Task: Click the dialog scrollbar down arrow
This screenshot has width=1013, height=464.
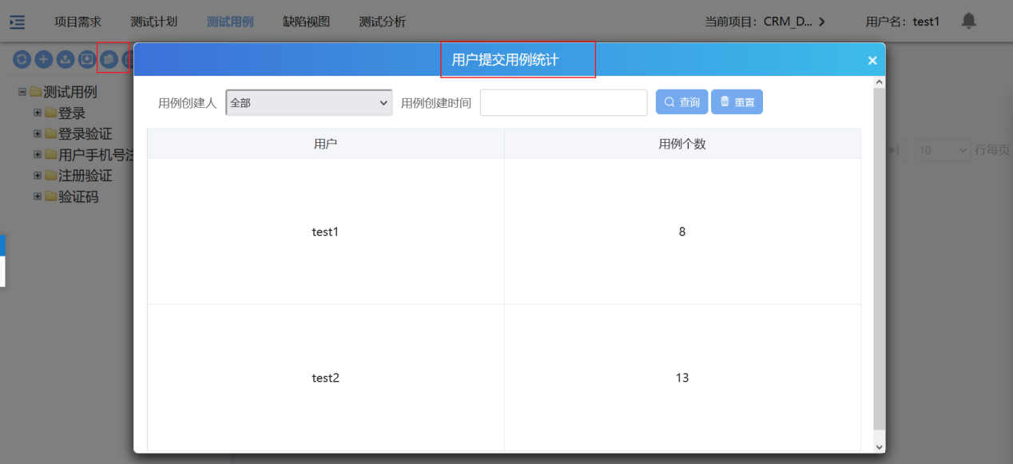Action: (879, 447)
